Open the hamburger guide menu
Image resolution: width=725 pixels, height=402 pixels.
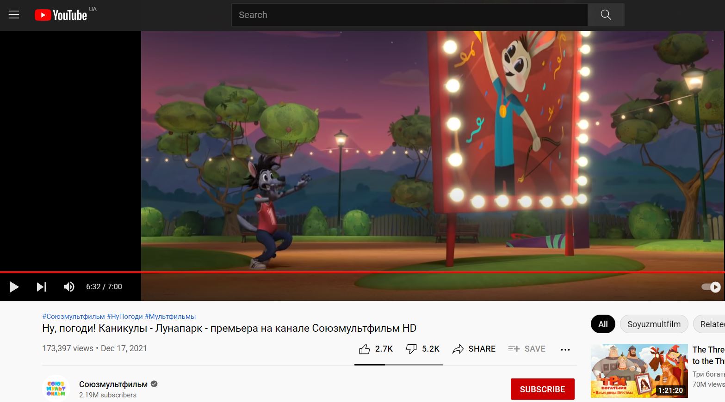click(x=14, y=15)
